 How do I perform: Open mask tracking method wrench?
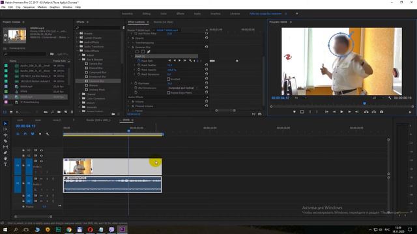click(x=190, y=60)
